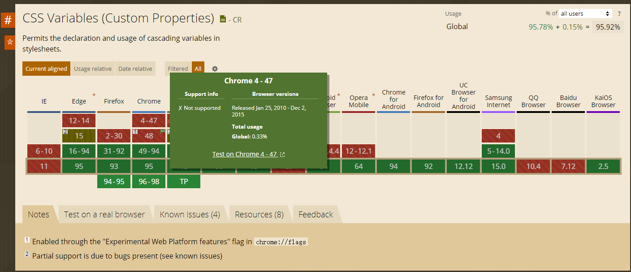Click the Opera Mobile column header
Viewport: 631px width, 272px height.
pos(359,101)
